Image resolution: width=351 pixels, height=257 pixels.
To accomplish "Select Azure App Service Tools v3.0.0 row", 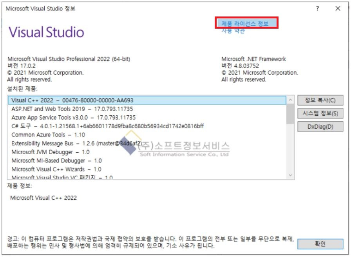I will (x=147, y=117).
